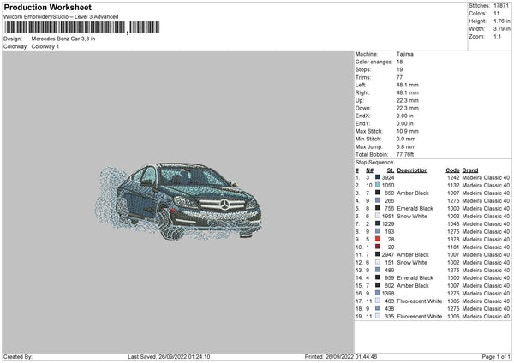Click the 'Brand' column header

(x=470, y=170)
